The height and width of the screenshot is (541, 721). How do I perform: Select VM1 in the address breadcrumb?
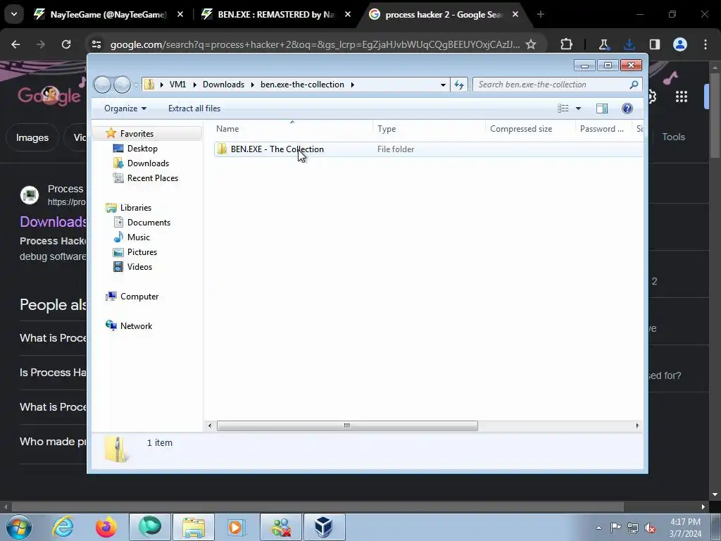(177, 85)
